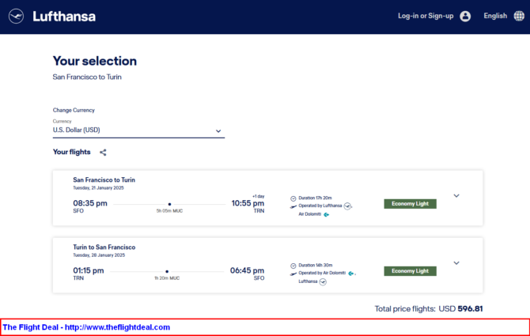Click the "Your selection" heading
This screenshot has height=336, width=530.
coord(95,61)
